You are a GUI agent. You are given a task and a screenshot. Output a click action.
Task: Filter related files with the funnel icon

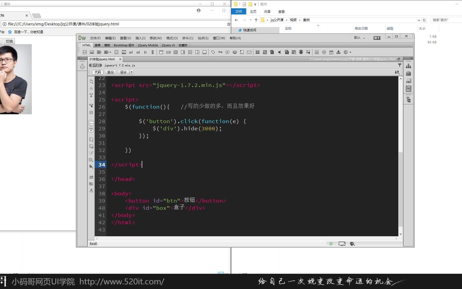click(x=399, y=65)
